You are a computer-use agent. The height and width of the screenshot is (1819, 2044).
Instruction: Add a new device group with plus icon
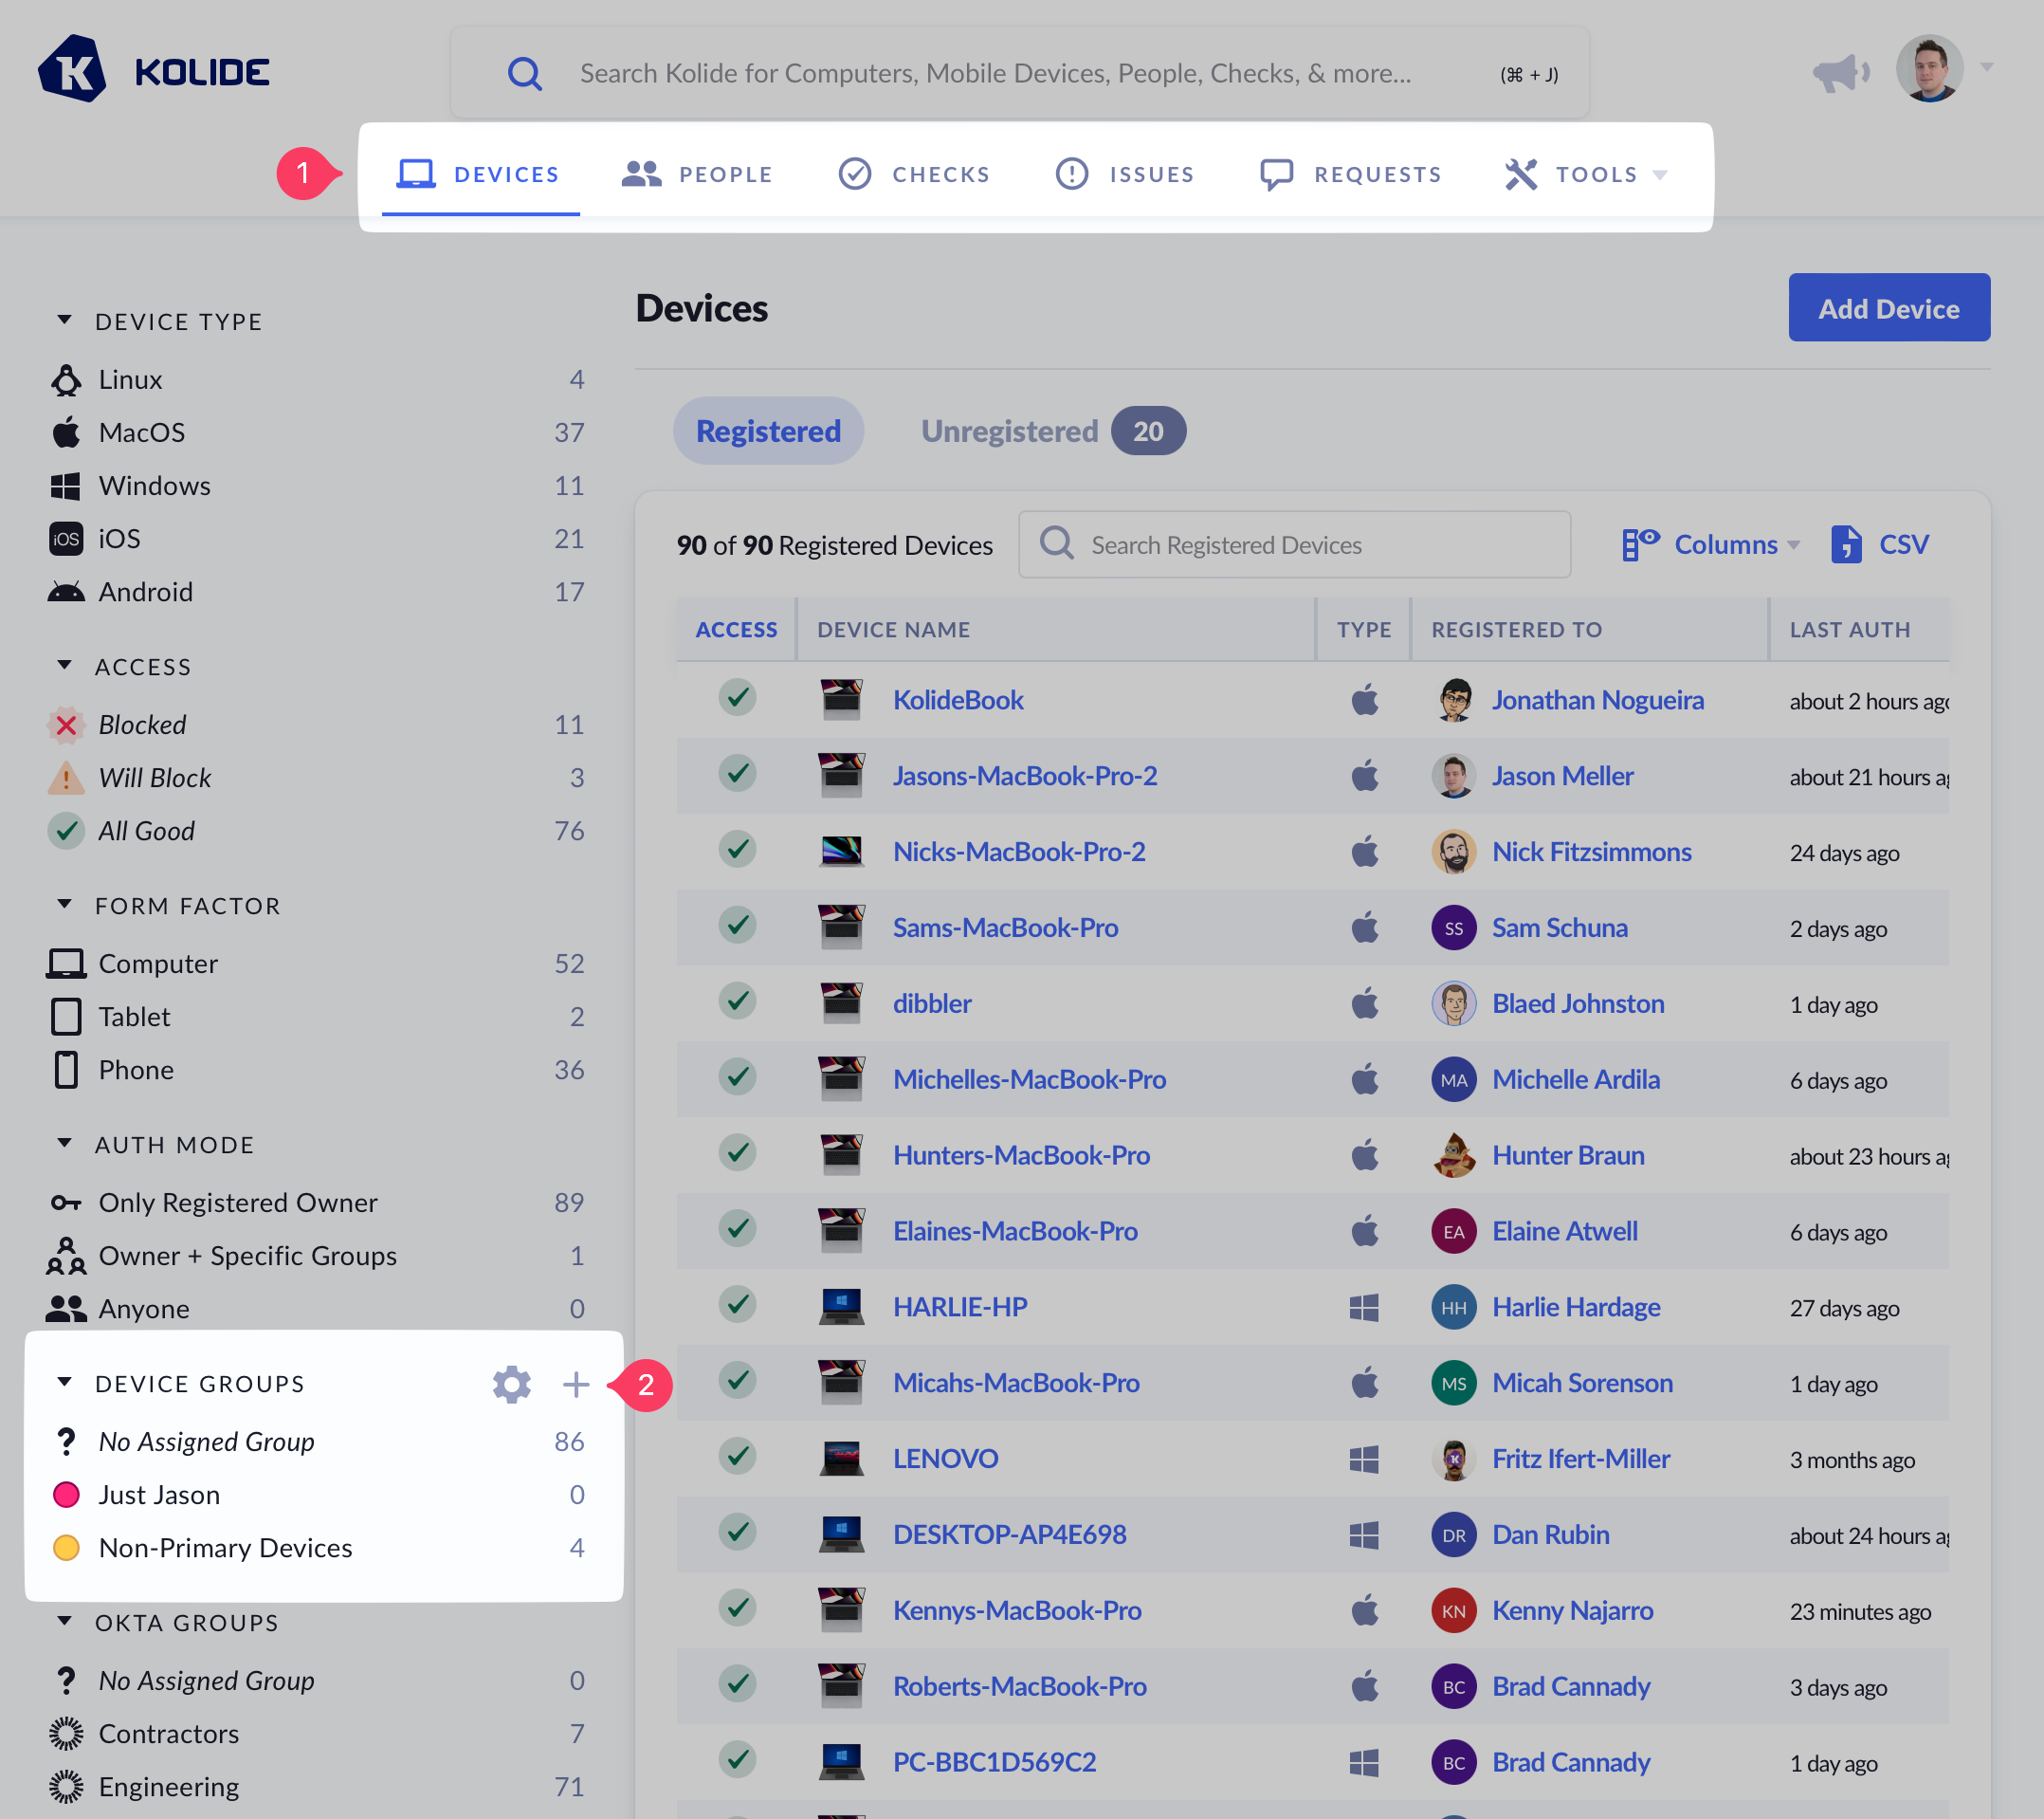(576, 1384)
